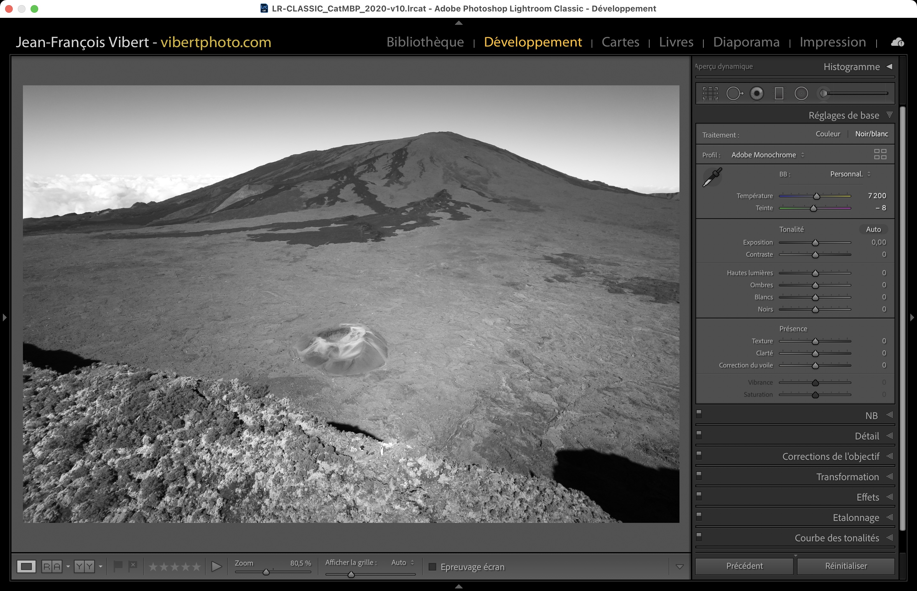Open the Cartes module
917x591 pixels.
click(x=620, y=42)
